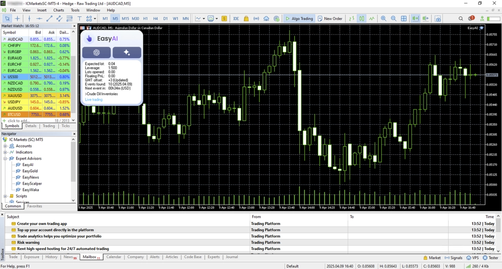Open the Charts menu
Image resolution: width=502 pixels, height=269 pixels.
(x=58, y=10)
